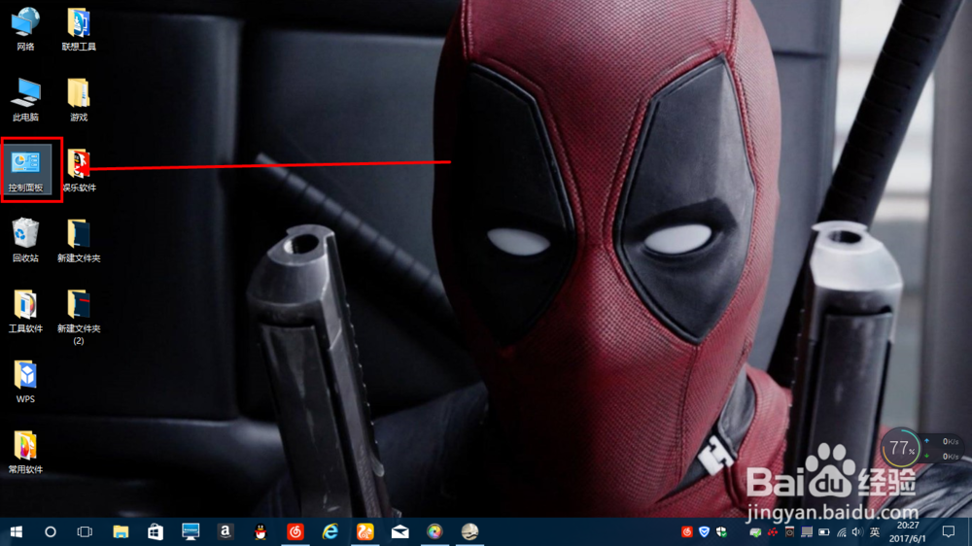Image resolution: width=972 pixels, height=546 pixels.
Task: Open Amazon app from taskbar
Action: pyautogui.click(x=226, y=531)
